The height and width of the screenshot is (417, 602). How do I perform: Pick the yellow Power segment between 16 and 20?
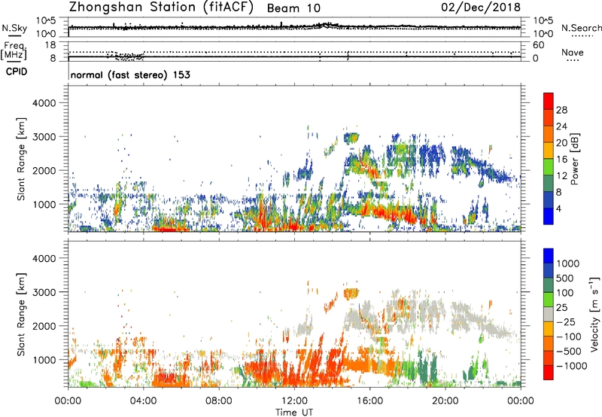pos(549,151)
